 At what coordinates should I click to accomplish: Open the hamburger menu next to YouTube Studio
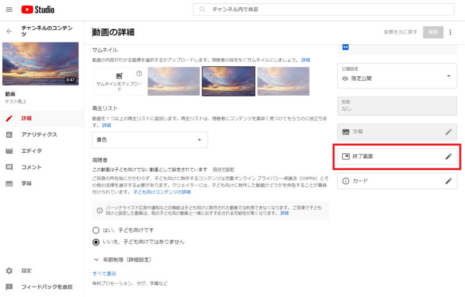coord(9,9)
